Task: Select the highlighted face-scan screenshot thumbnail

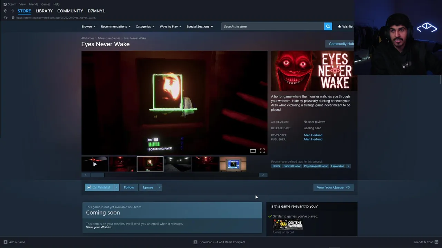Action: click(x=150, y=164)
